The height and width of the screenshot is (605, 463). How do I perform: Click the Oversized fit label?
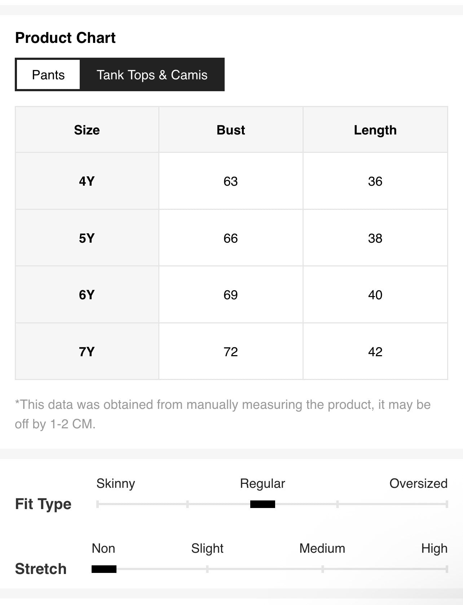[418, 483]
